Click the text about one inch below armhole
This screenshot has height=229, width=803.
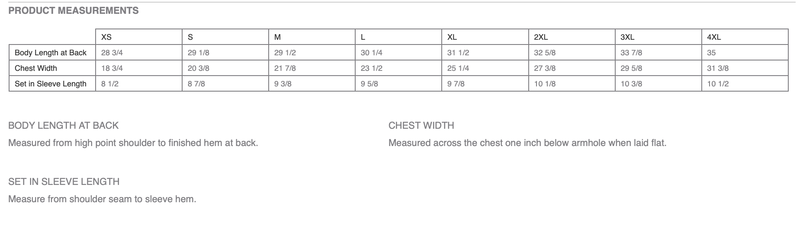[527, 143]
